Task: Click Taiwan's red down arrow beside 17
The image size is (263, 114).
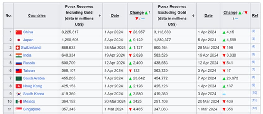Action: [x=224, y=71]
